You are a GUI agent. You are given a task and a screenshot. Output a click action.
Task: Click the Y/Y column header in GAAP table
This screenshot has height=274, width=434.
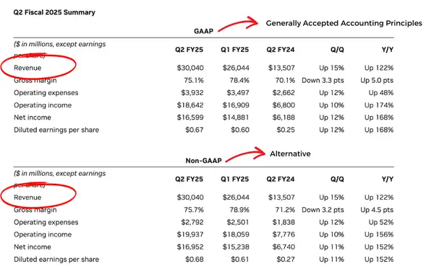[387, 50]
